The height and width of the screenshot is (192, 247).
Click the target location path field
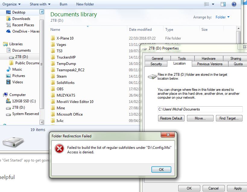click(x=200, y=109)
